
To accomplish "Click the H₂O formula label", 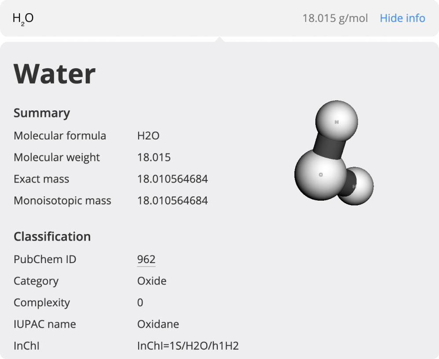I will pos(22,18).
